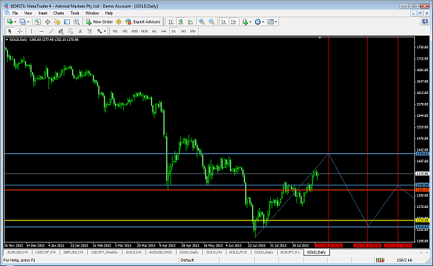Screen dimensions: 433x266
Task: Switch timeframe to W1
Action: point(184,31)
